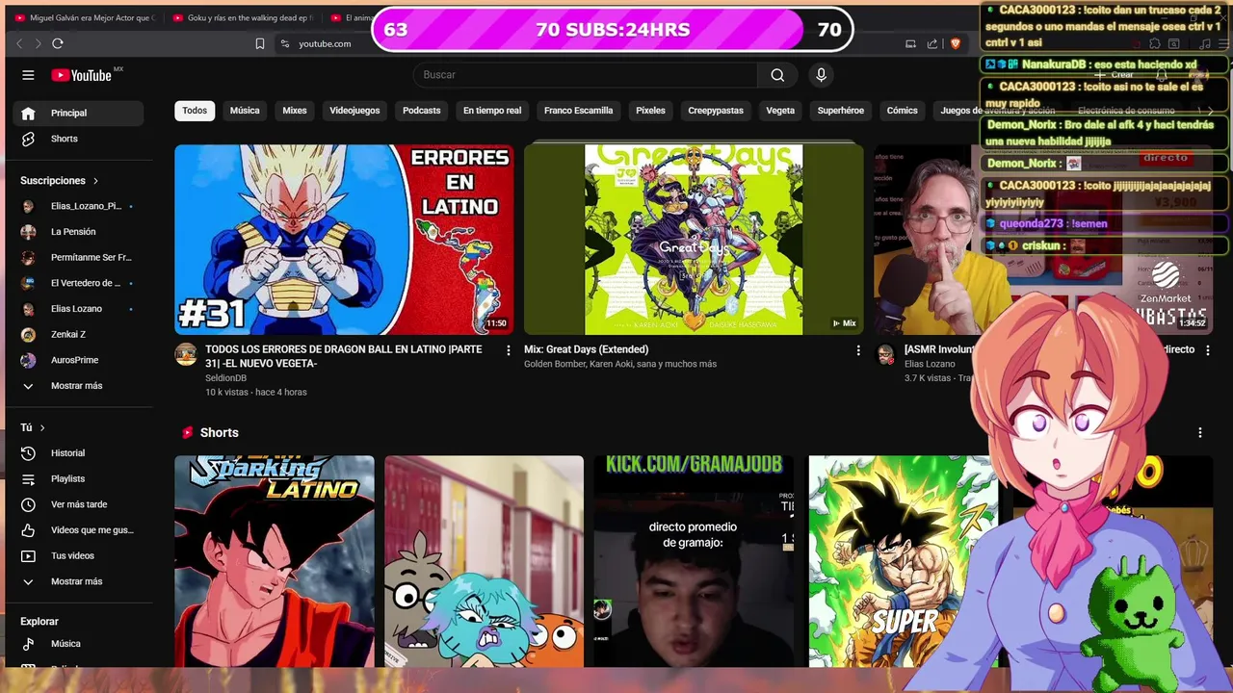
Task: Open Videos que me gustan
Action: click(78, 530)
